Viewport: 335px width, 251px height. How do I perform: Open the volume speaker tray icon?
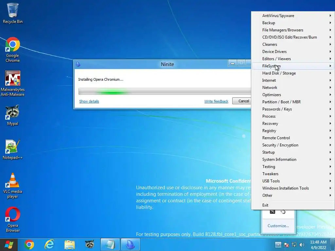302,244
